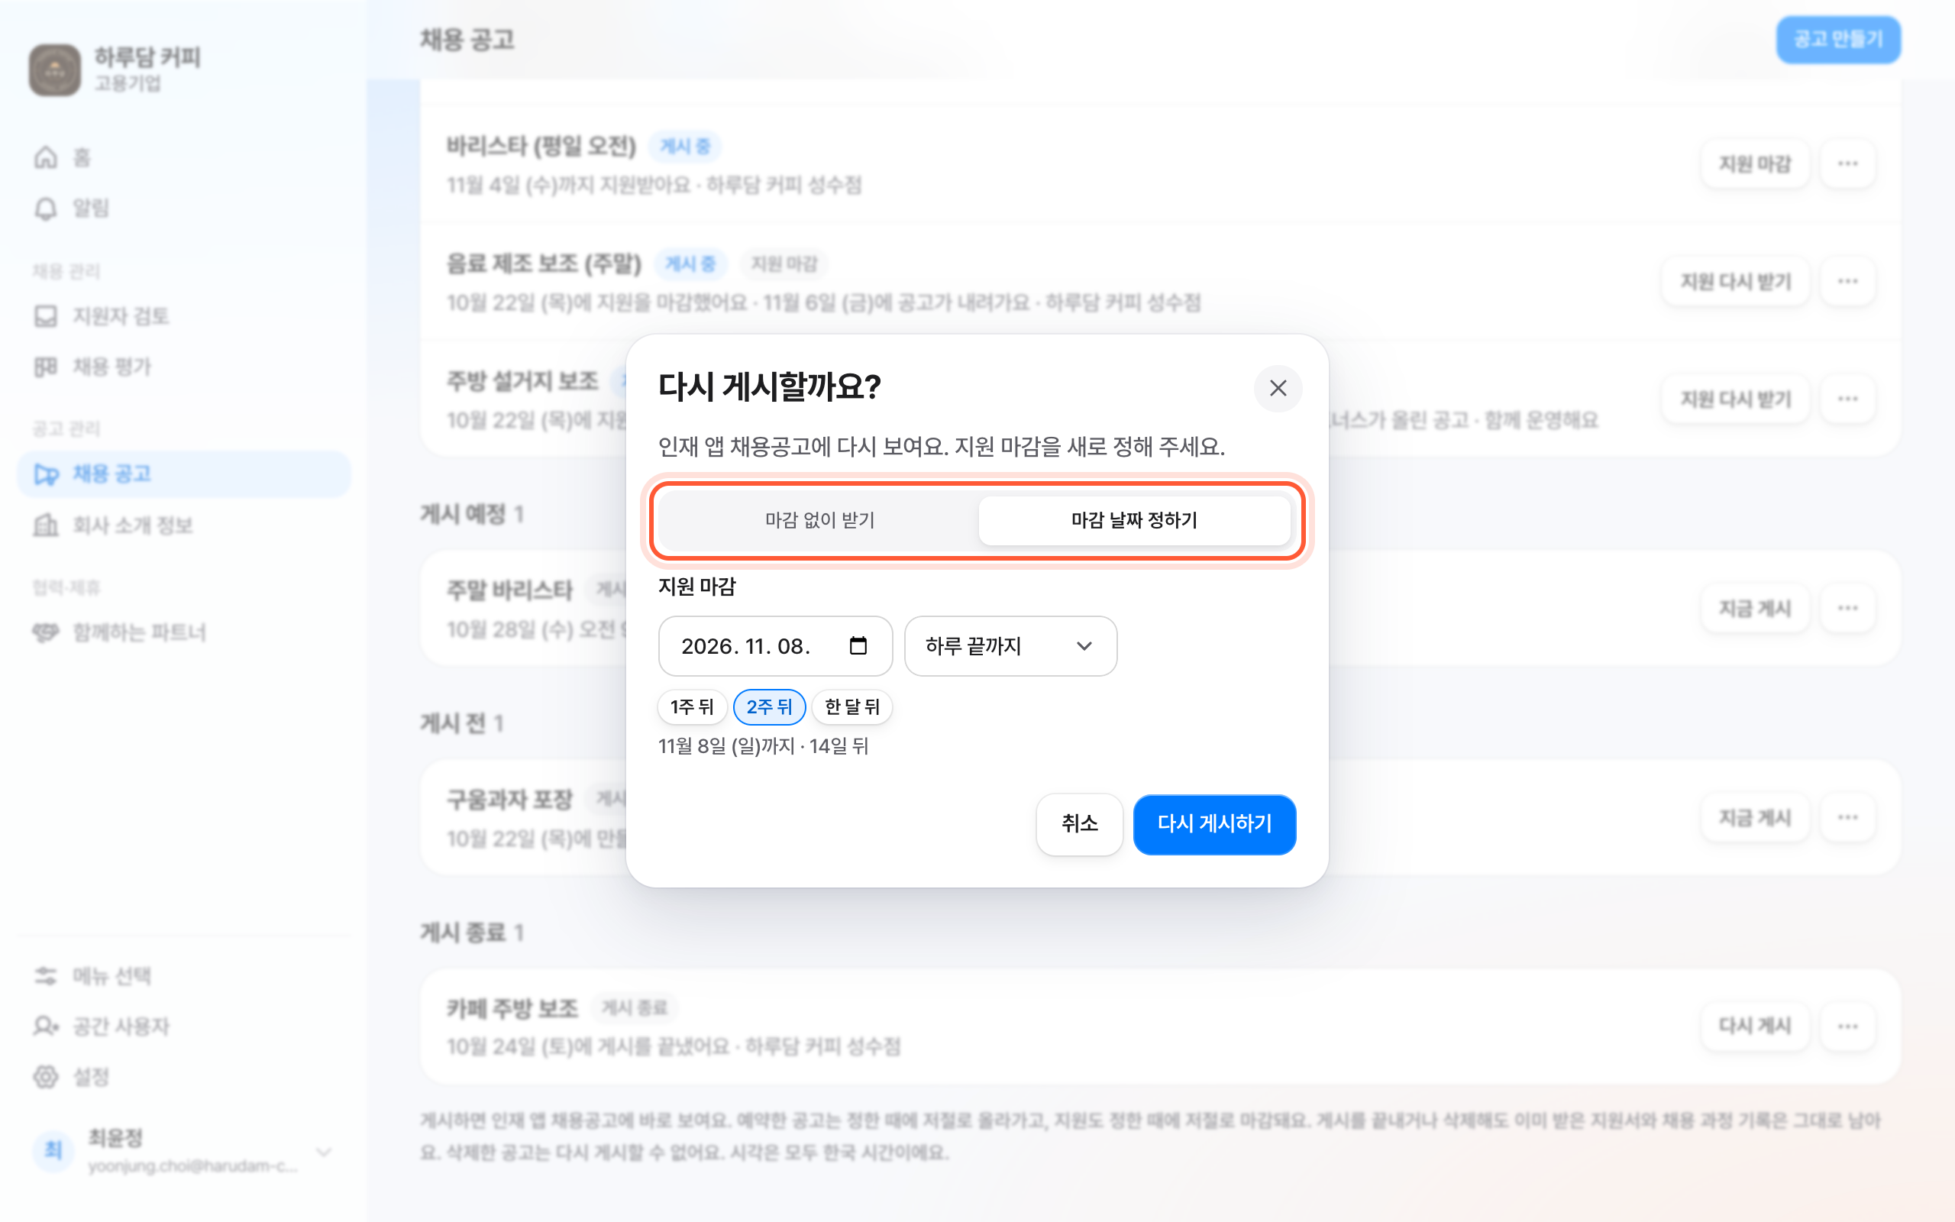Open 공간 사용자 people icon
Screen dimensions: 1955x1222
(46, 1026)
